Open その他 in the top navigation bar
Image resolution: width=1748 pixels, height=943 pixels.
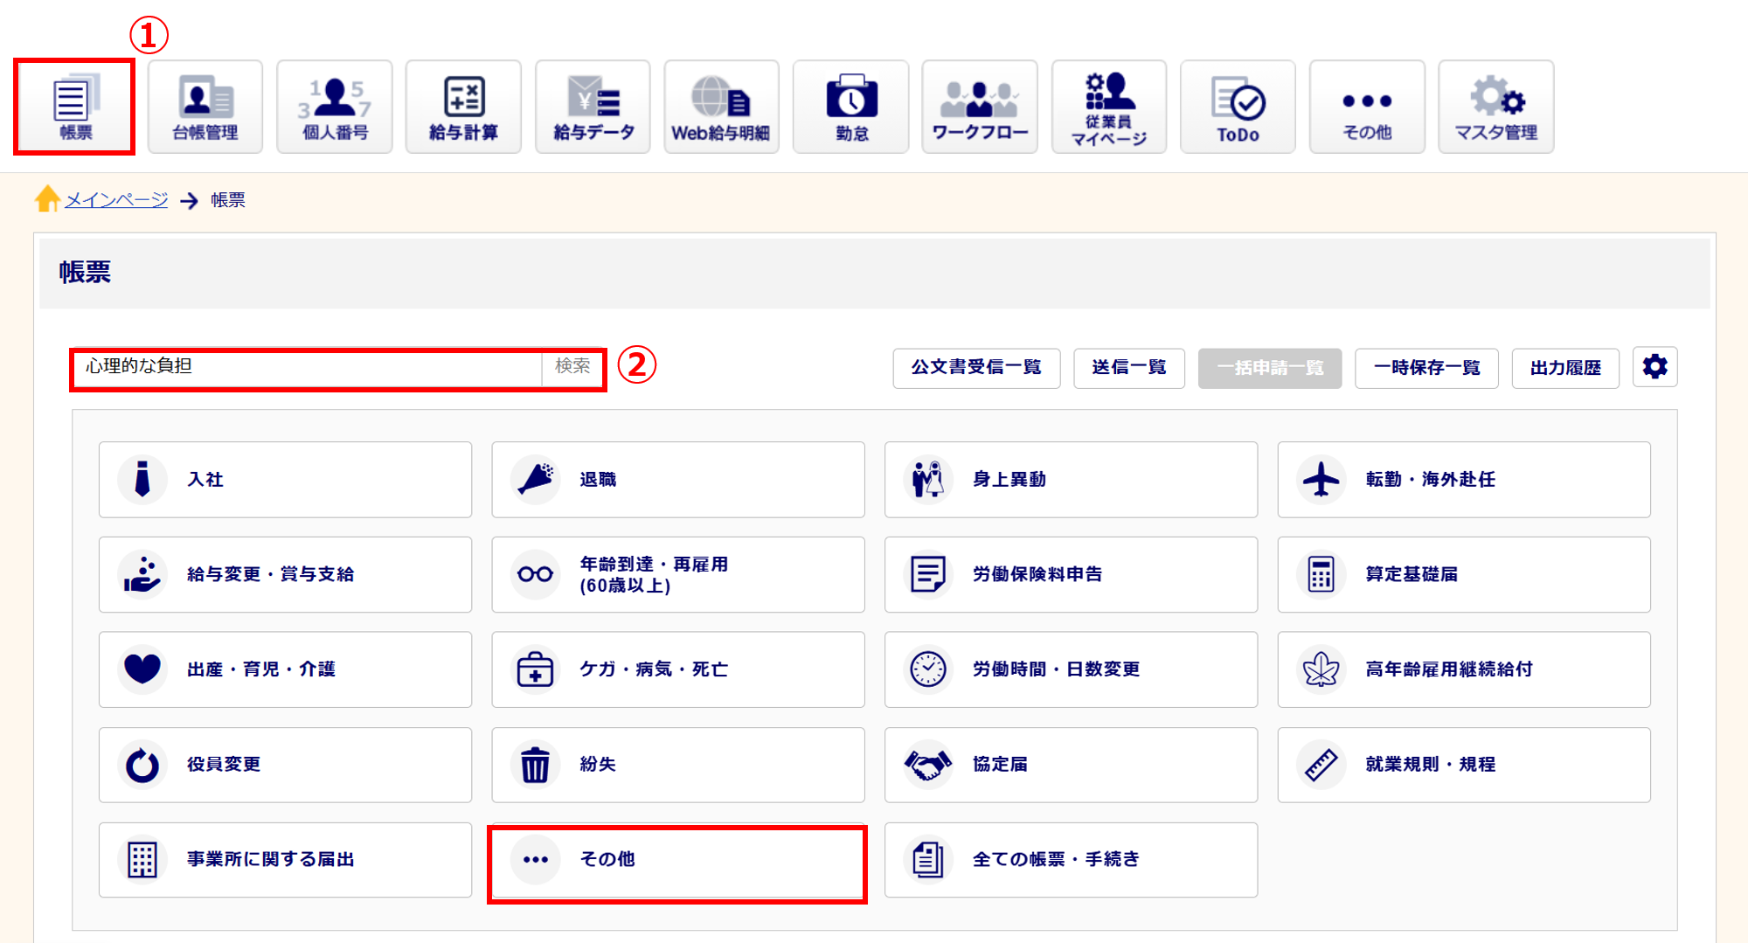(x=1367, y=107)
